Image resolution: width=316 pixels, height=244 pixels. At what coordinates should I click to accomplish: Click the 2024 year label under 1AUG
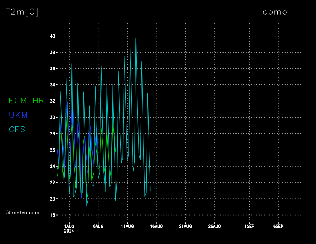coord(69,231)
